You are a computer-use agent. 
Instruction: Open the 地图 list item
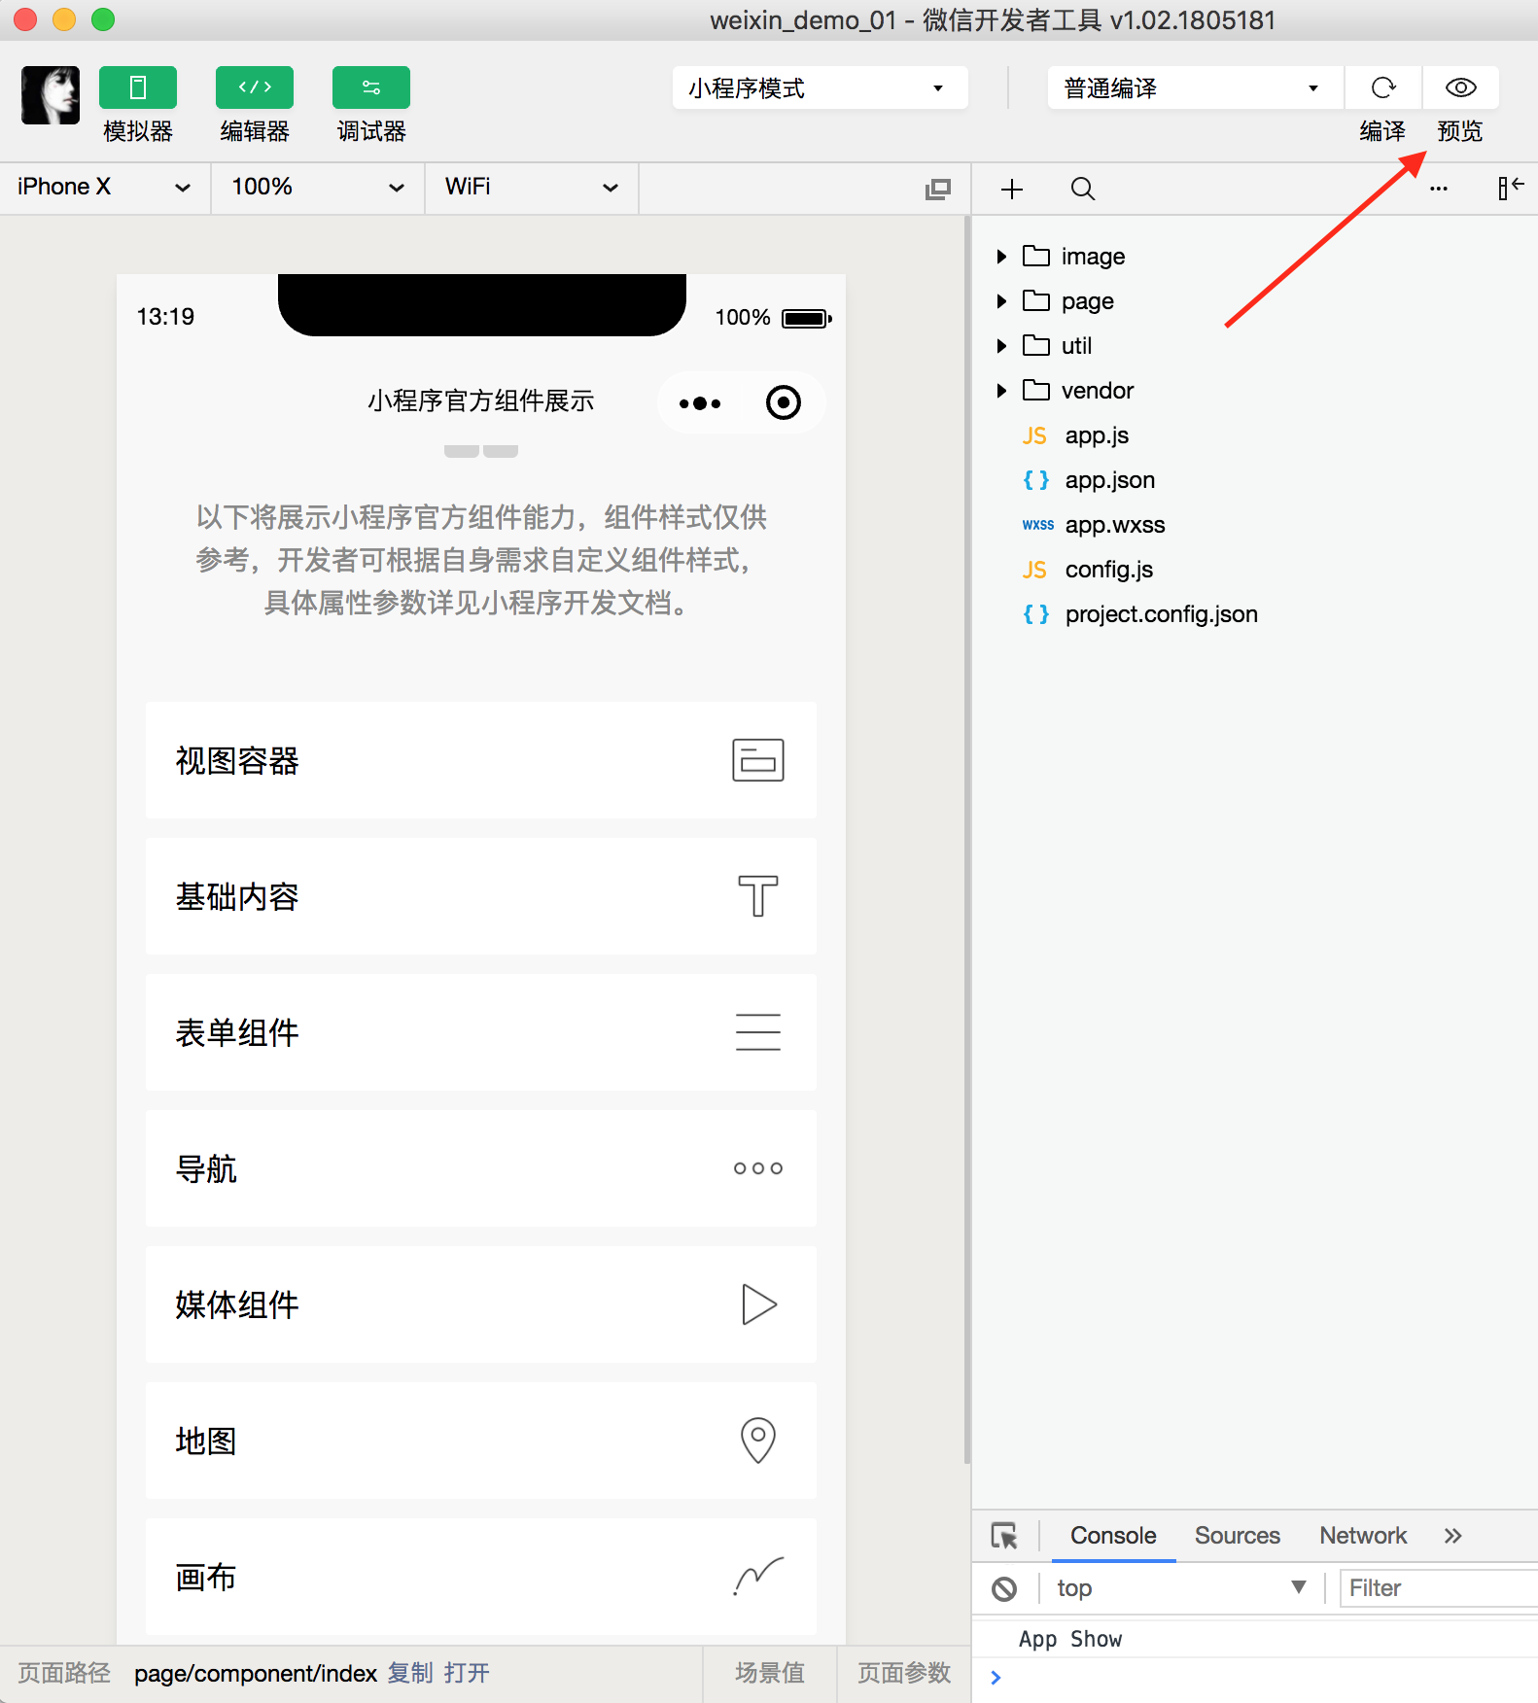point(481,1441)
